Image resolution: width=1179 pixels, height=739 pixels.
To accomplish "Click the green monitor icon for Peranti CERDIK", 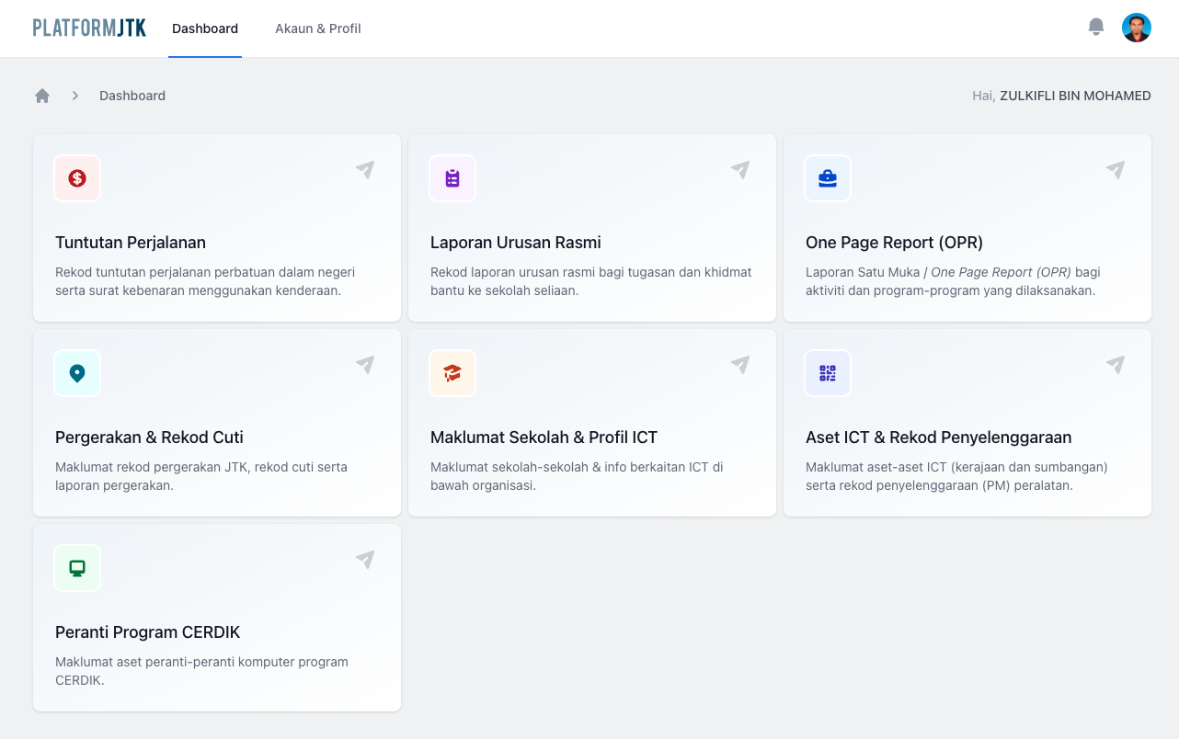I will click(x=77, y=568).
